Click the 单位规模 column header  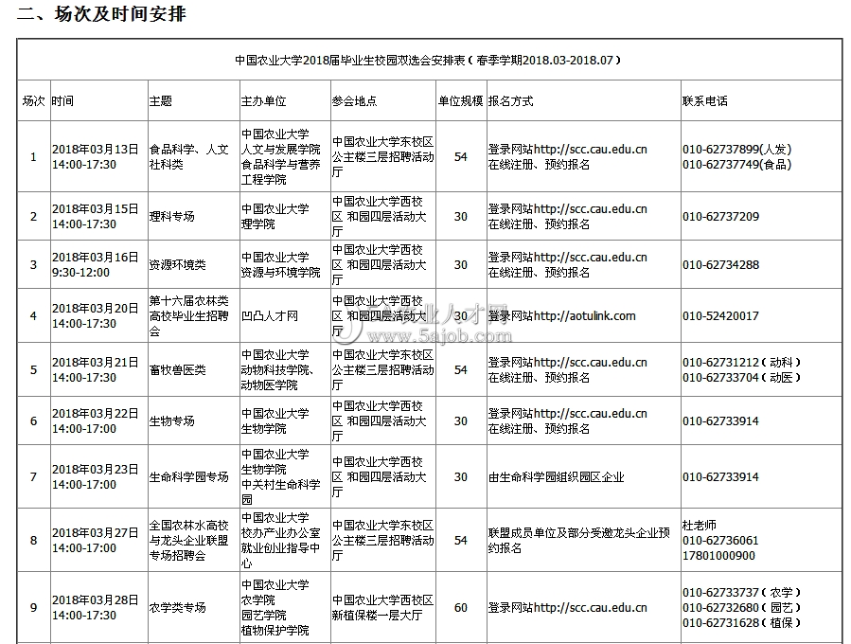pos(460,101)
